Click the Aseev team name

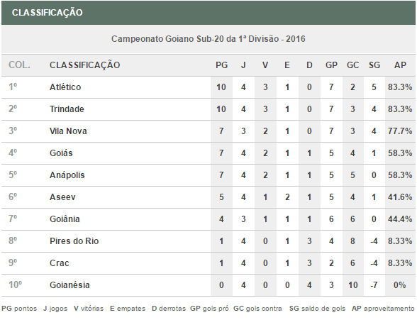click(x=62, y=197)
